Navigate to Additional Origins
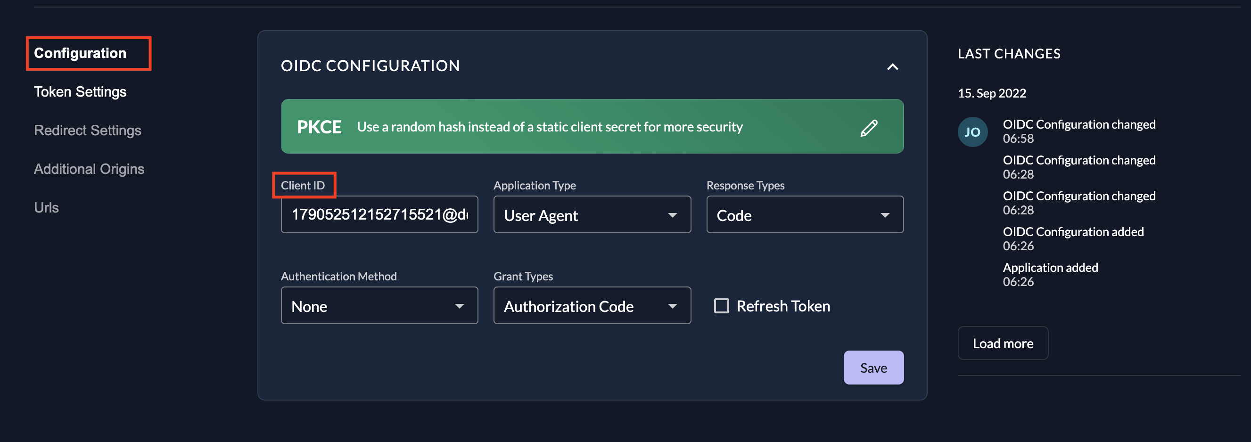Screen dimensions: 1251x442 pos(89,169)
